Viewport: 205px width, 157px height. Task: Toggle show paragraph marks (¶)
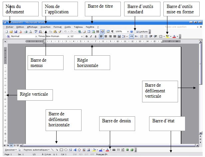click(x=112, y=32)
